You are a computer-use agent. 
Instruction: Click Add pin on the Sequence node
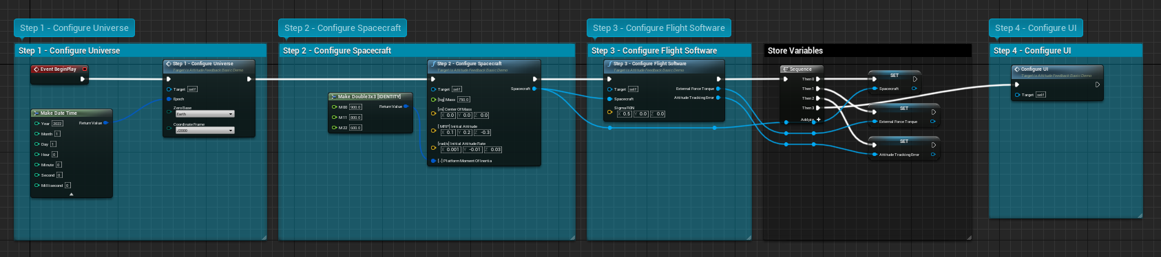(x=810, y=120)
